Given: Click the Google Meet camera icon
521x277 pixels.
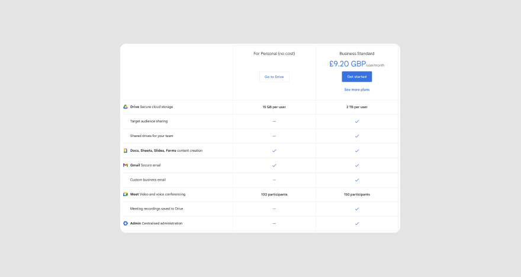Looking at the screenshot, I should (x=126, y=194).
